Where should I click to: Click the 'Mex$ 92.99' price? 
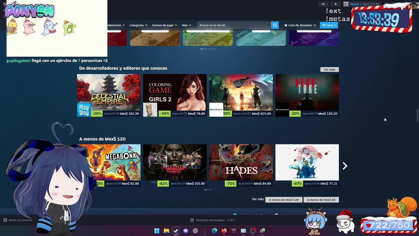pos(130,184)
